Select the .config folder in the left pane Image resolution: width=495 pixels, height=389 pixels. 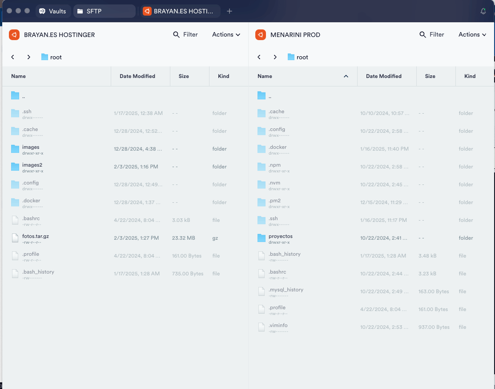(125, 184)
